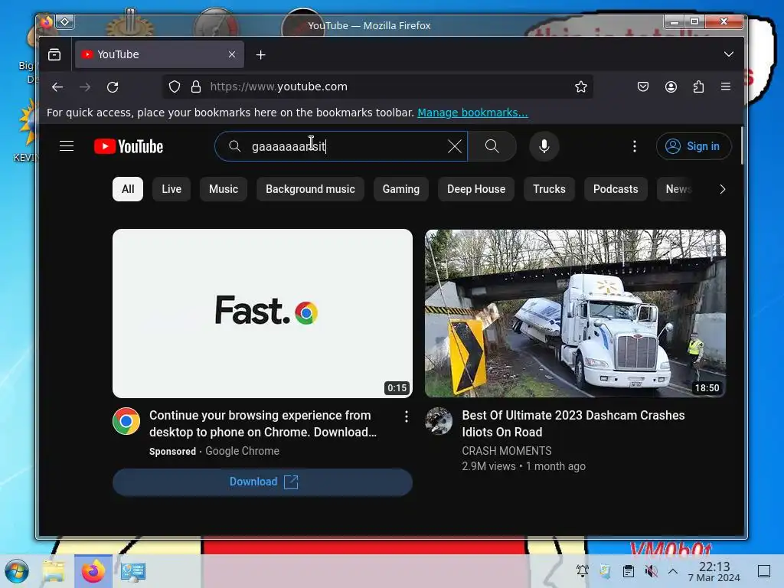Click the page vertical scrollbar
784x588 pixels.
742,146
